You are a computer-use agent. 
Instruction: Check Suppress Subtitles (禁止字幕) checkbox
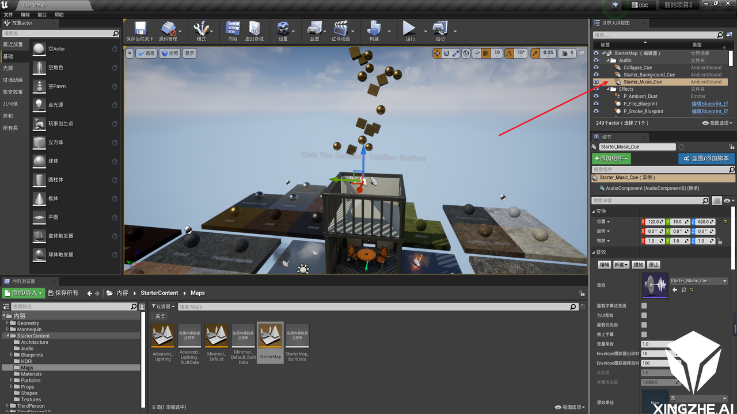coord(644,334)
